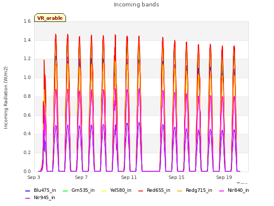Click the Incoming bands chart title
This screenshot has height=206, width=274.
pos(137,5)
